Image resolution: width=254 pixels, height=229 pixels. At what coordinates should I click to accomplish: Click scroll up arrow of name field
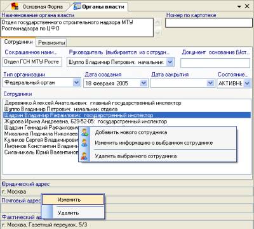coord(158,22)
